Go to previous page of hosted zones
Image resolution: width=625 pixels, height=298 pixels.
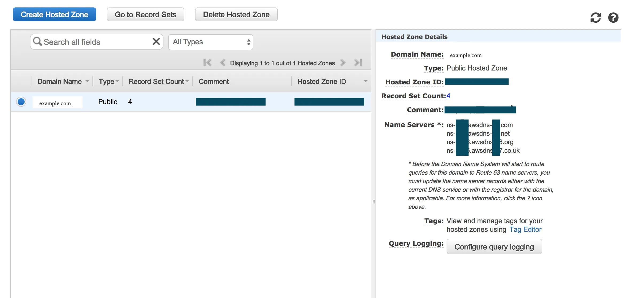click(222, 63)
